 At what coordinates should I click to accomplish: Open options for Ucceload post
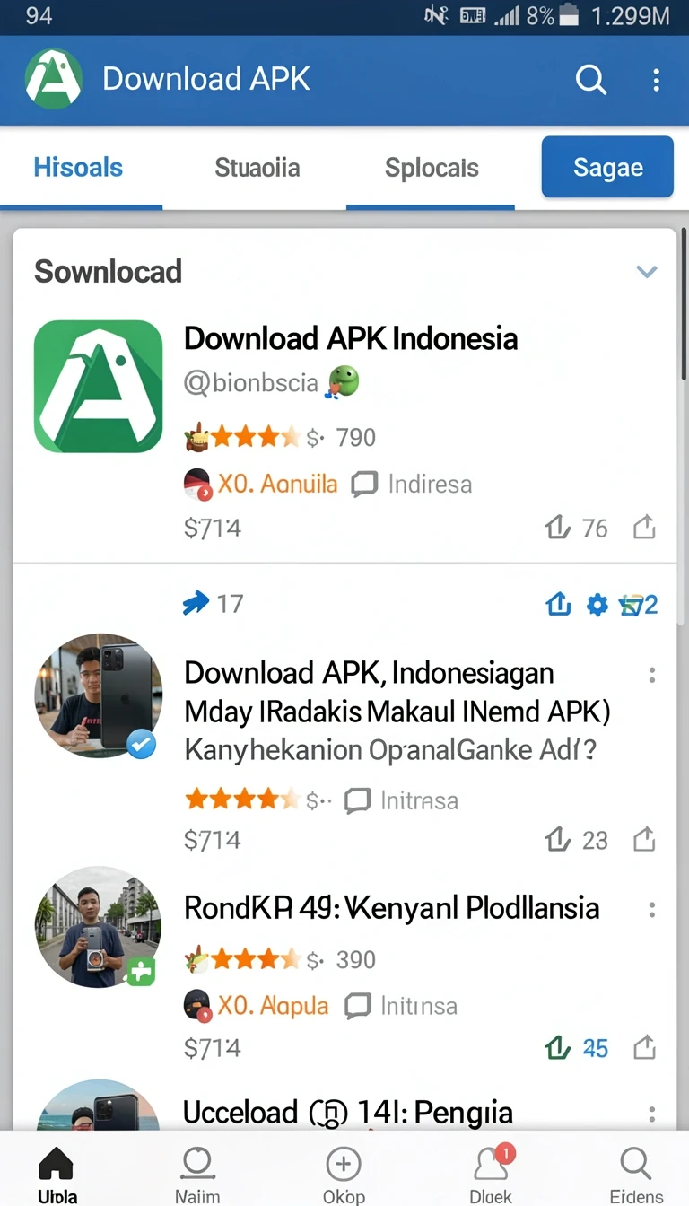(x=652, y=1114)
